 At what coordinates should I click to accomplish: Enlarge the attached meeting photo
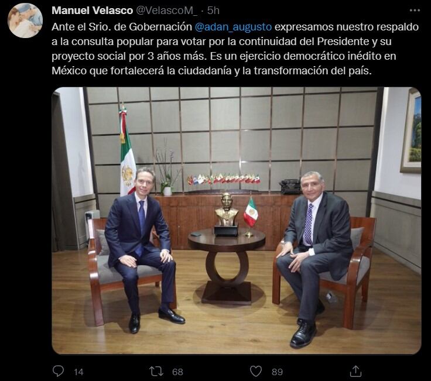coord(237,221)
